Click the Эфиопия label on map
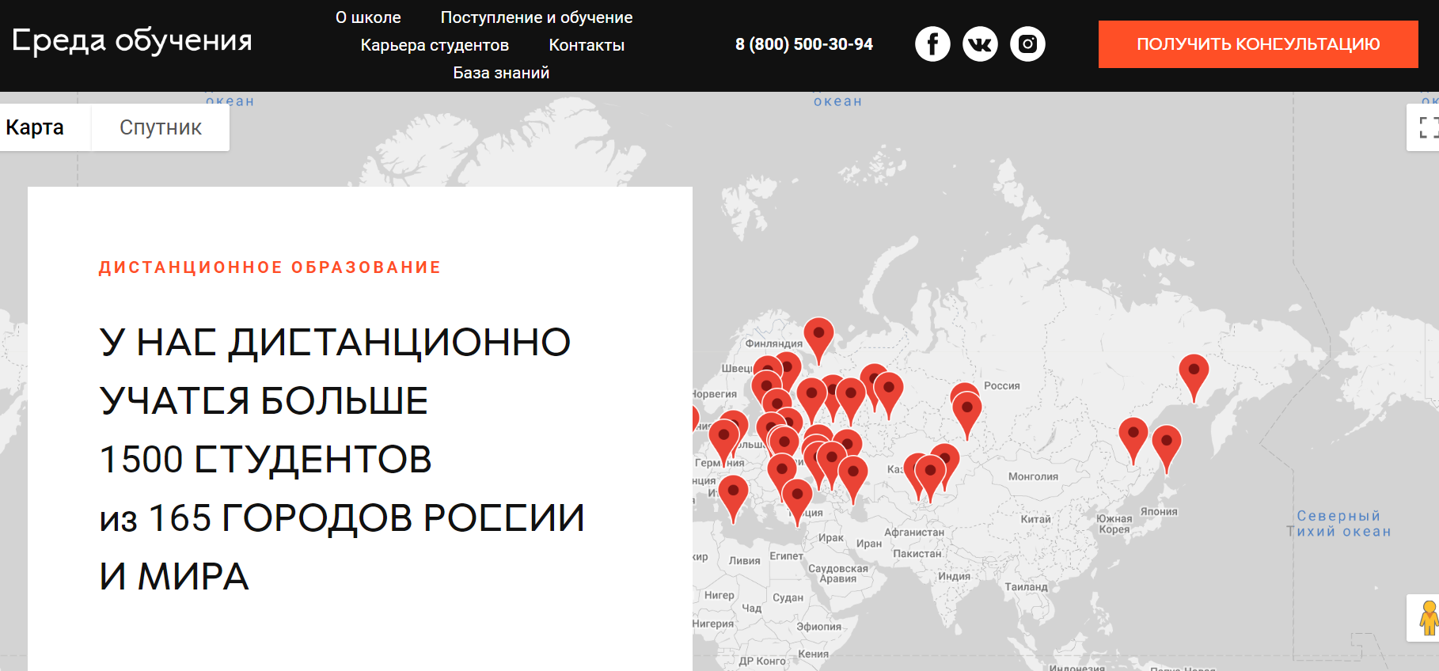Screen dimensions: 1439x671 [x=819, y=627]
